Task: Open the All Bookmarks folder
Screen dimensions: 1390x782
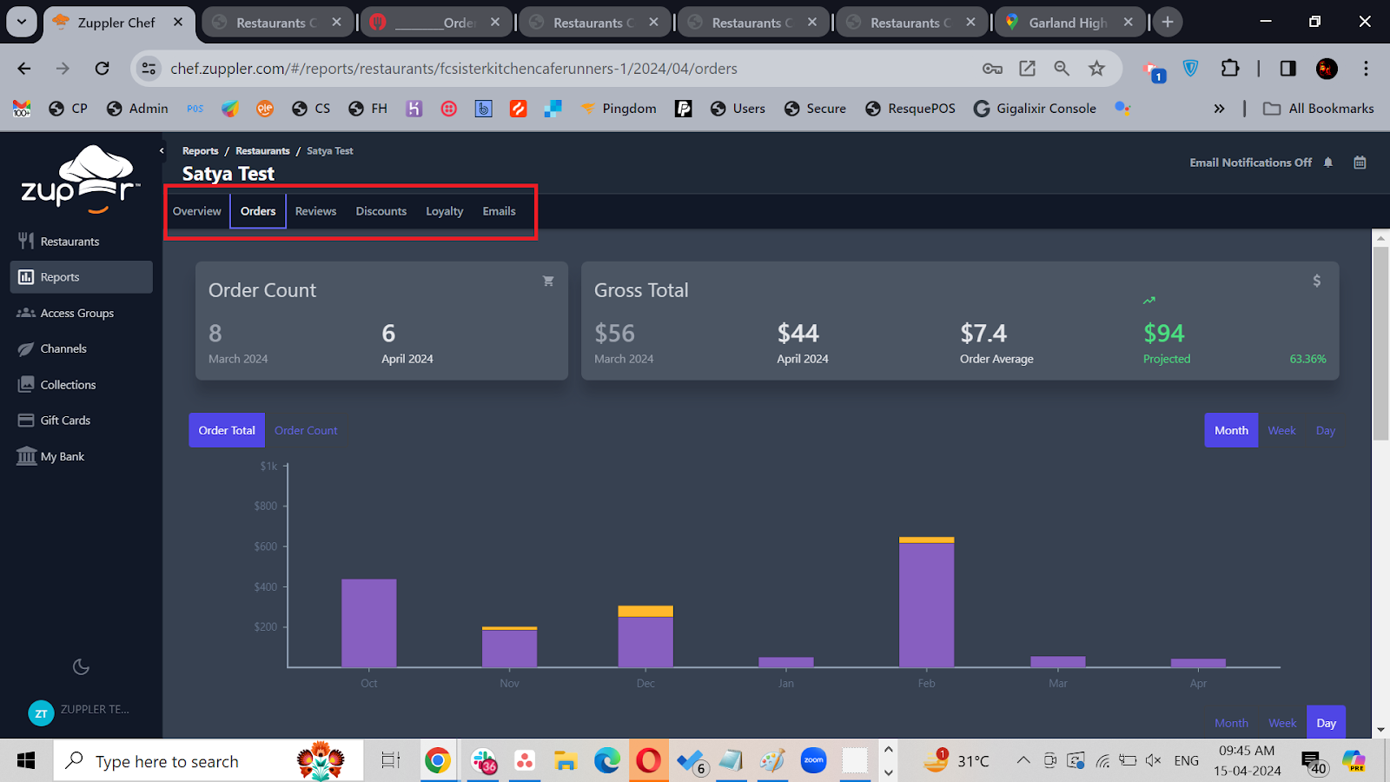Action: [1319, 109]
